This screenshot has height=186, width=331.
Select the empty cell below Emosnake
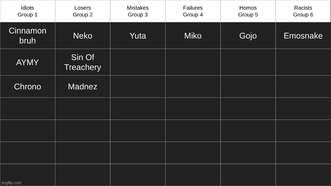tap(303, 62)
